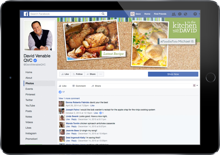Reply to Debi Ingersoll-Kelly's comment
This screenshot has width=220, height=155.
coord(74,141)
